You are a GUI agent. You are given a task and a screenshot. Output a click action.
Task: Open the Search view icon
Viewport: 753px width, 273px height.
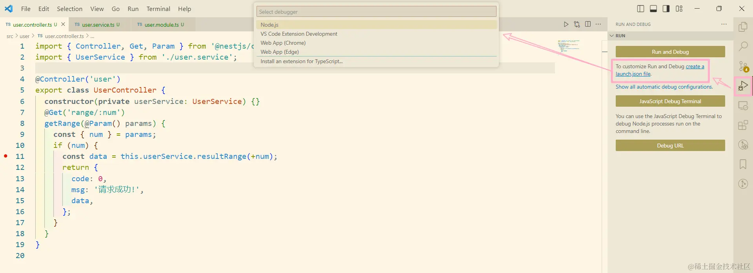tap(743, 46)
